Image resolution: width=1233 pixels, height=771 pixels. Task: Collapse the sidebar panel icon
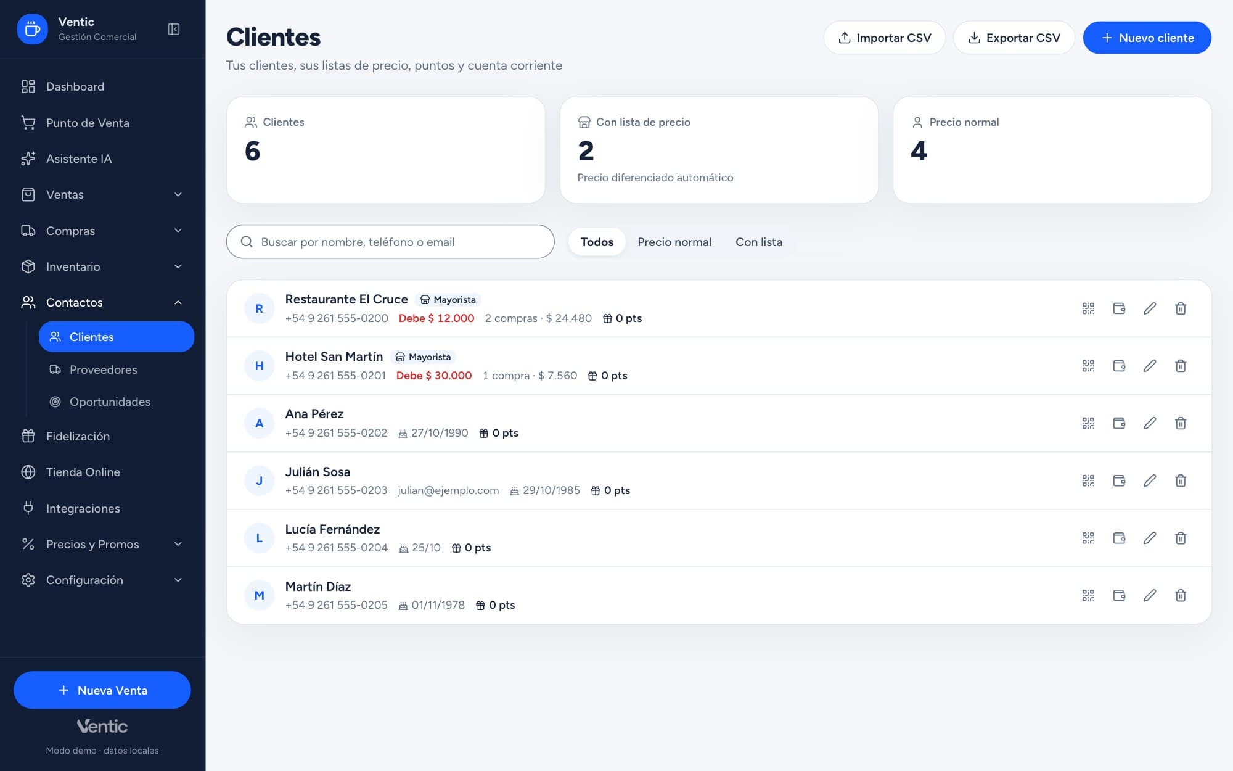(x=174, y=29)
